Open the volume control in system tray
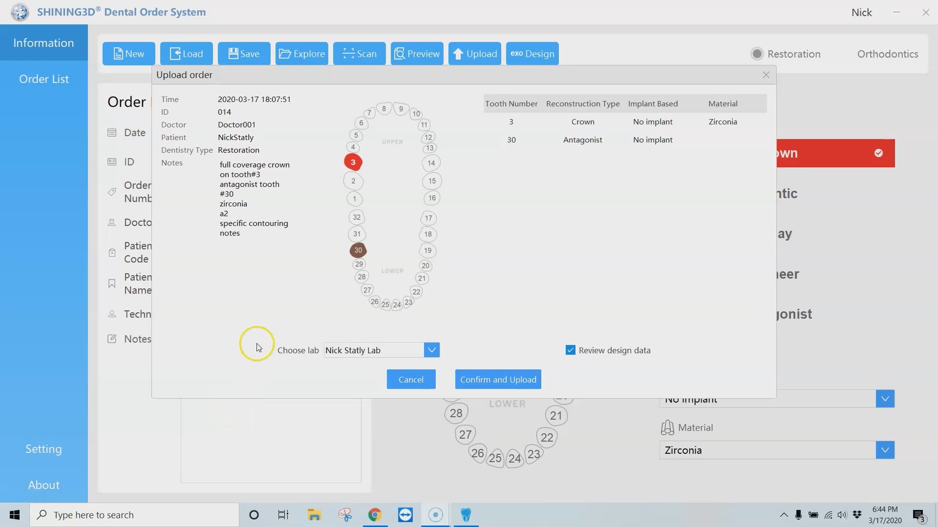Viewport: 938px width, 527px height. [842, 515]
